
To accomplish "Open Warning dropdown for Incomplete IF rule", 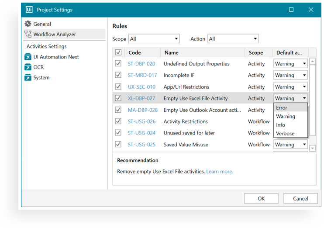I will [290, 75].
